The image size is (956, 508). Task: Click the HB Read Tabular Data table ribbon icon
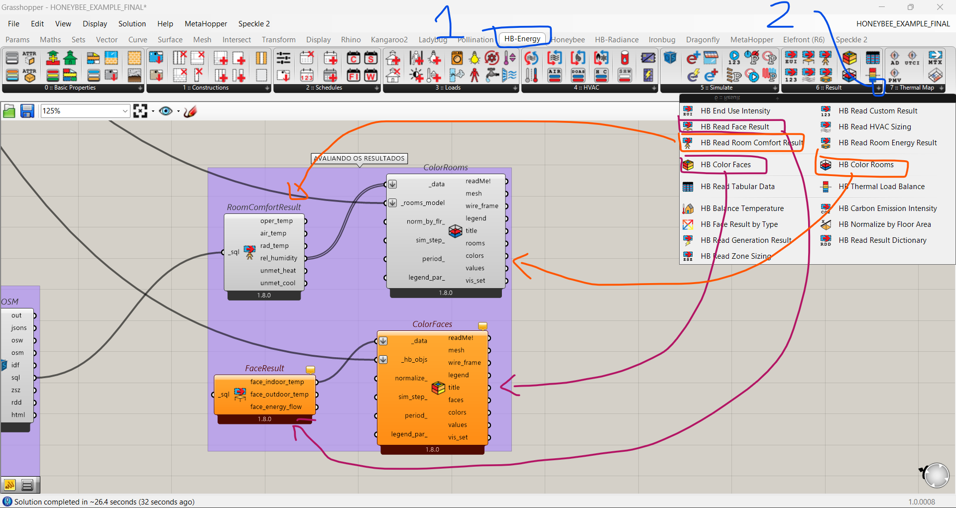click(x=872, y=58)
